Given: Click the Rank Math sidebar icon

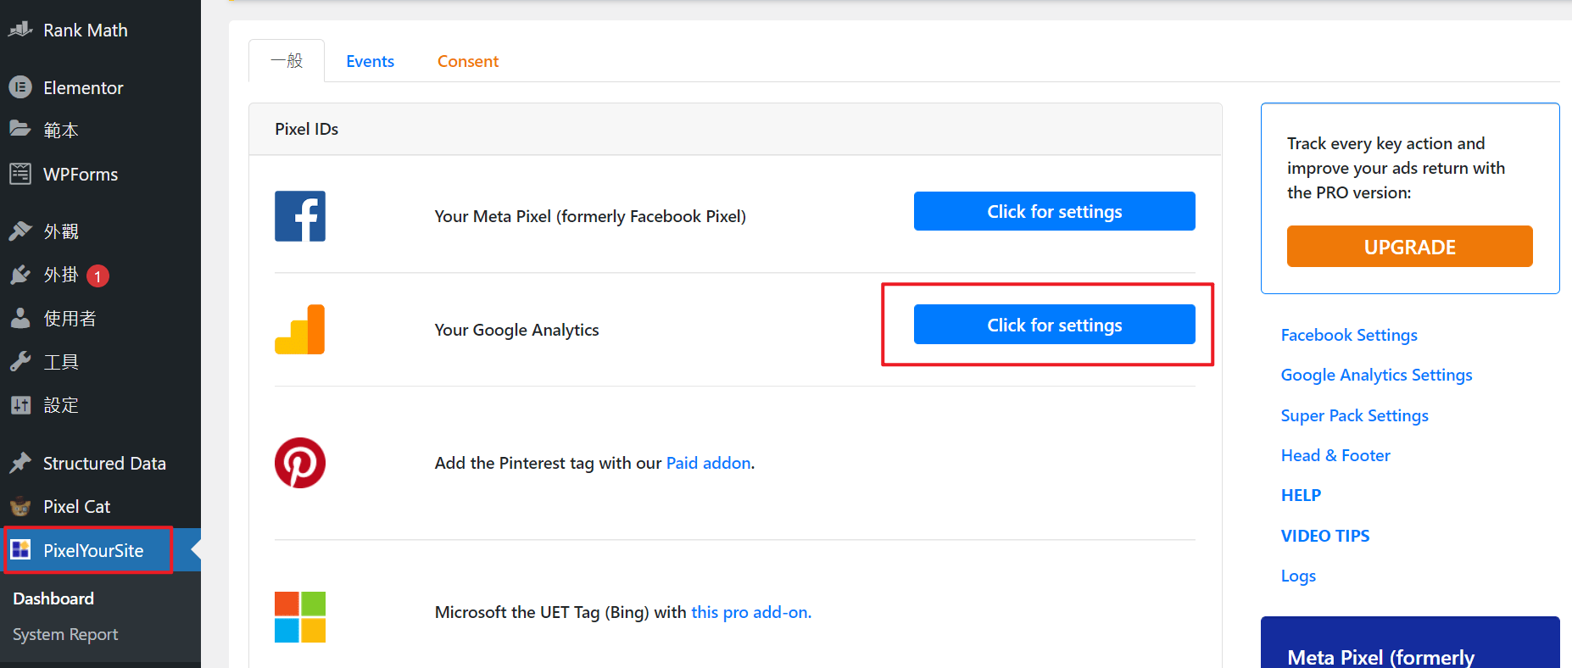Looking at the screenshot, I should coord(20,30).
